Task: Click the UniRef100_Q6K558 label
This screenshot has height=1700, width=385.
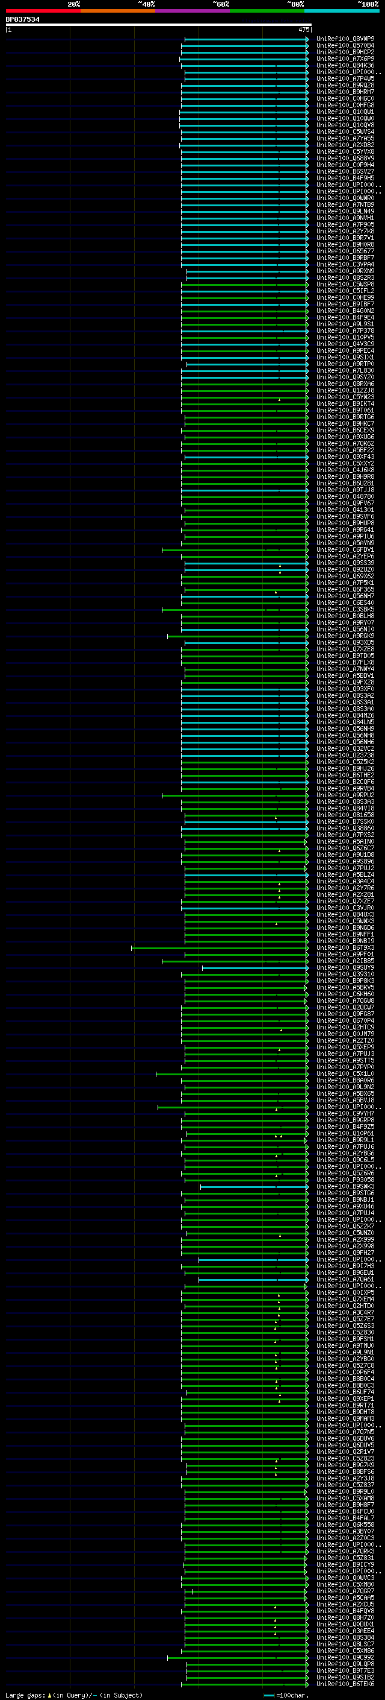Action: tap(345, 1525)
